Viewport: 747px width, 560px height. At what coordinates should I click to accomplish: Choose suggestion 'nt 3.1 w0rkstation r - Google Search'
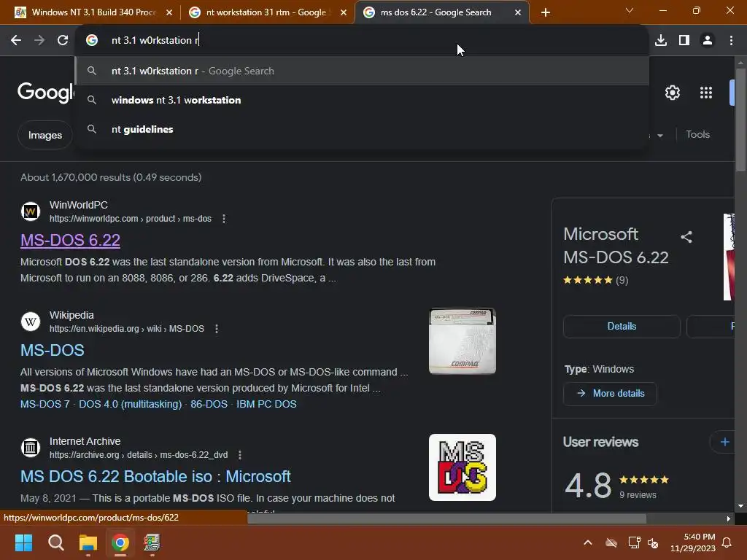pos(362,71)
